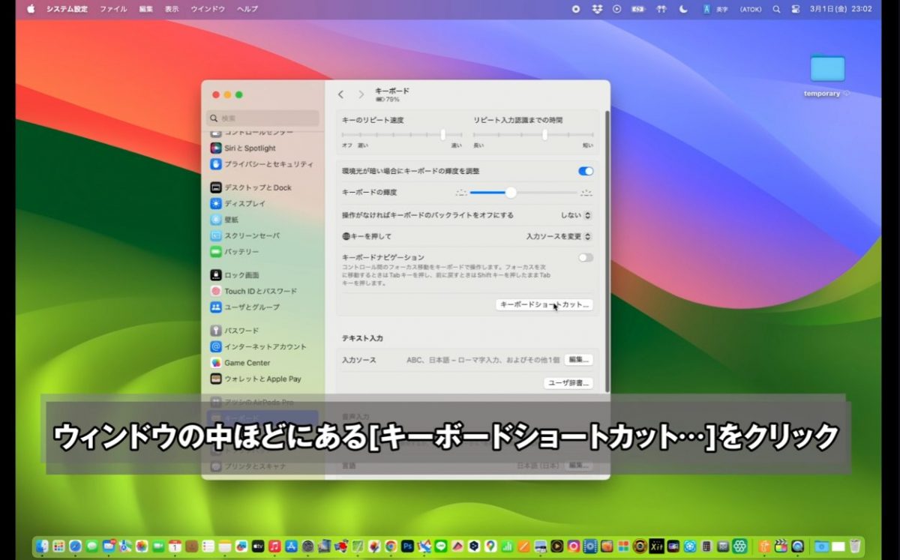Open backlight-off timeout dropdown (しない)
Image resolution: width=900 pixels, height=560 pixels.
click(576, 215)
